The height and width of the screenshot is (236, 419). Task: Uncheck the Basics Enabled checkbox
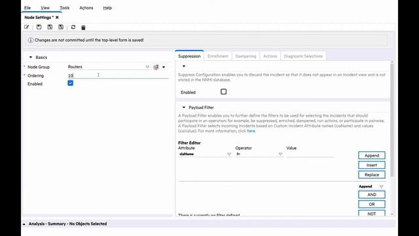pos(70,83)
